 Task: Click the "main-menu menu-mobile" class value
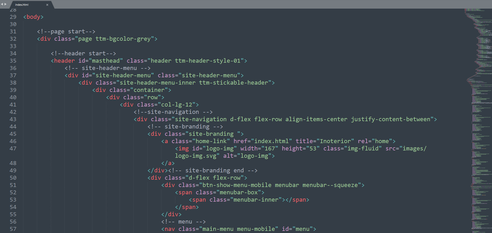(x=239, y=229)
